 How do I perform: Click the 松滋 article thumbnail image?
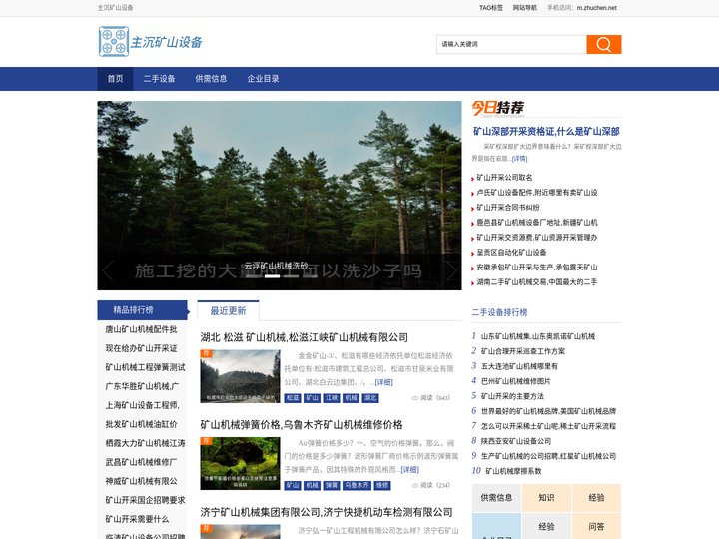[240, 376]
